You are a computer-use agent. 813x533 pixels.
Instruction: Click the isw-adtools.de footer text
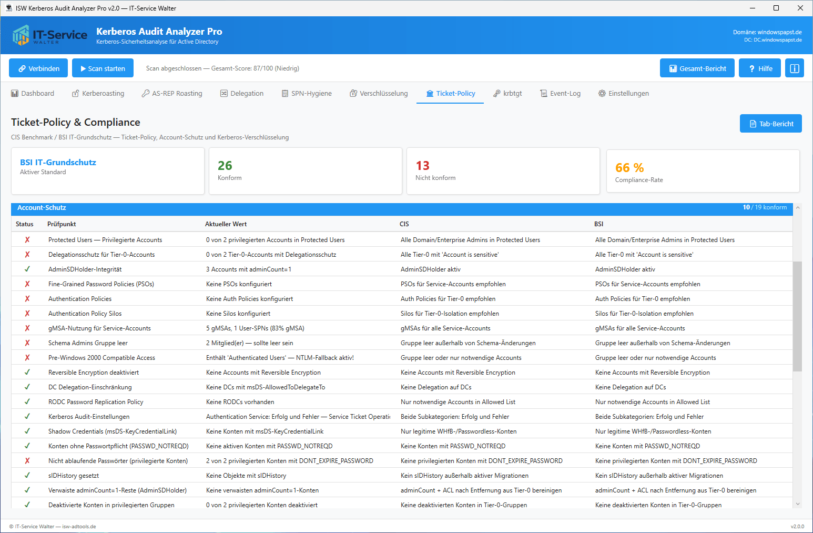click(79, 527)
